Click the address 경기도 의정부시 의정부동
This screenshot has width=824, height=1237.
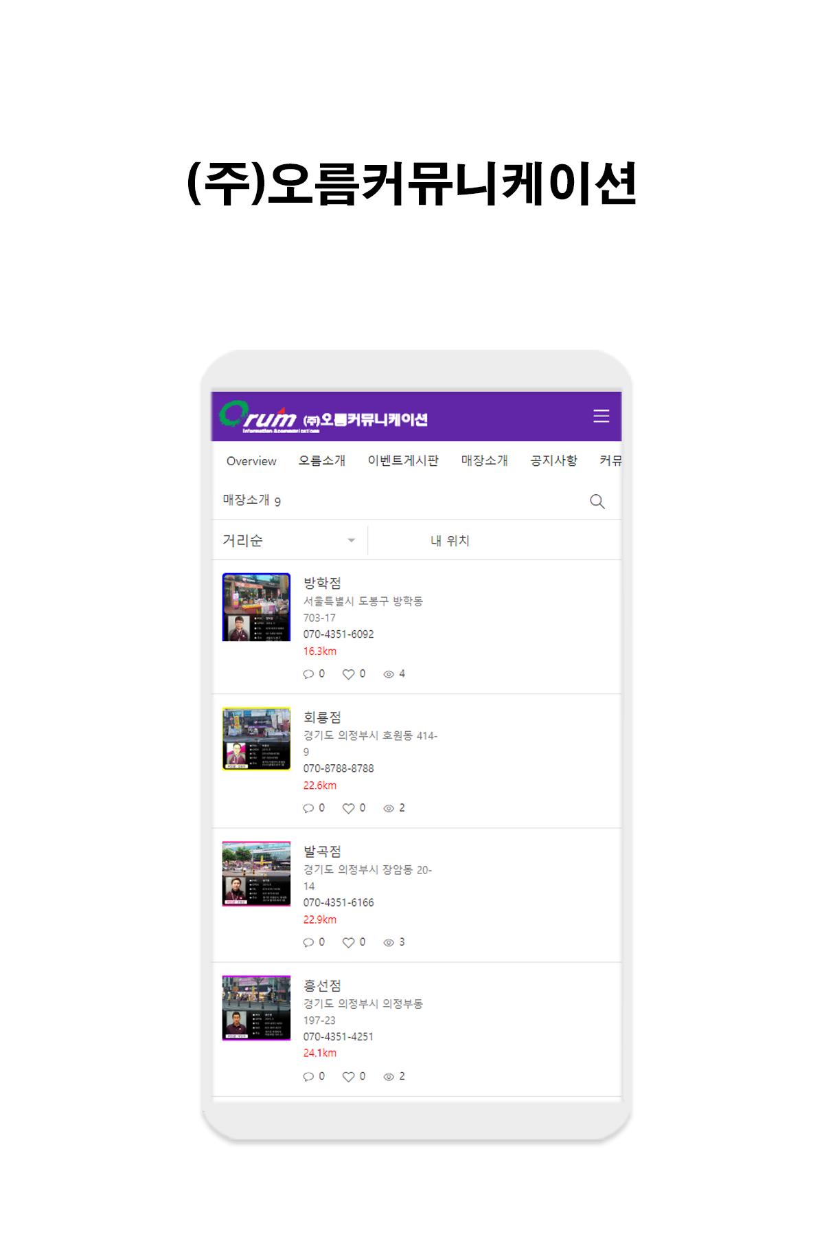pyautogui.click(x=363, y=1003)
